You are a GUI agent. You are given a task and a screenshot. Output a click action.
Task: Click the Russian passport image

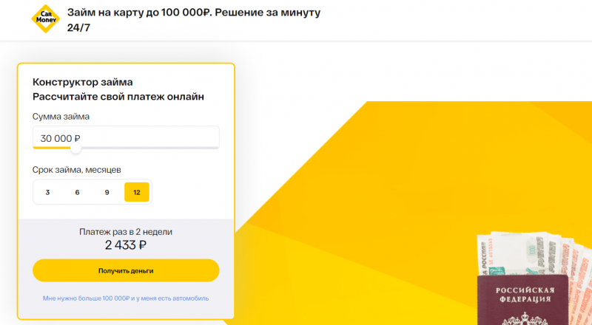(522, 299)
